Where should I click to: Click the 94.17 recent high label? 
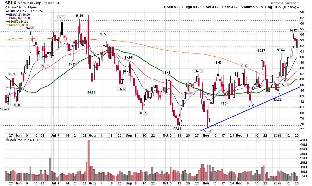pos(293,31)
